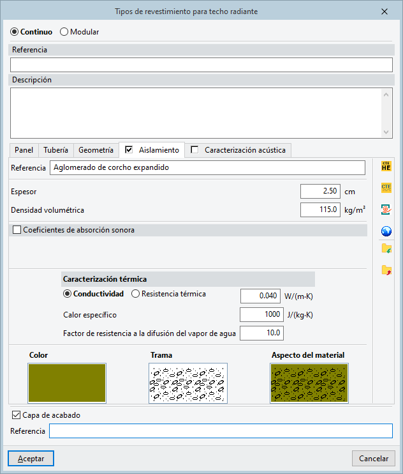The image size is (403, 474).
Task: Click the Espesor value field 2.50
Action: pos(320,192)
